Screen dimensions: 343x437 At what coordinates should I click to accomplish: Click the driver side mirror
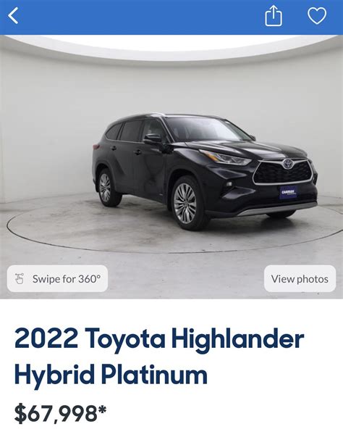pyautogui.click(x=152, y=138)
